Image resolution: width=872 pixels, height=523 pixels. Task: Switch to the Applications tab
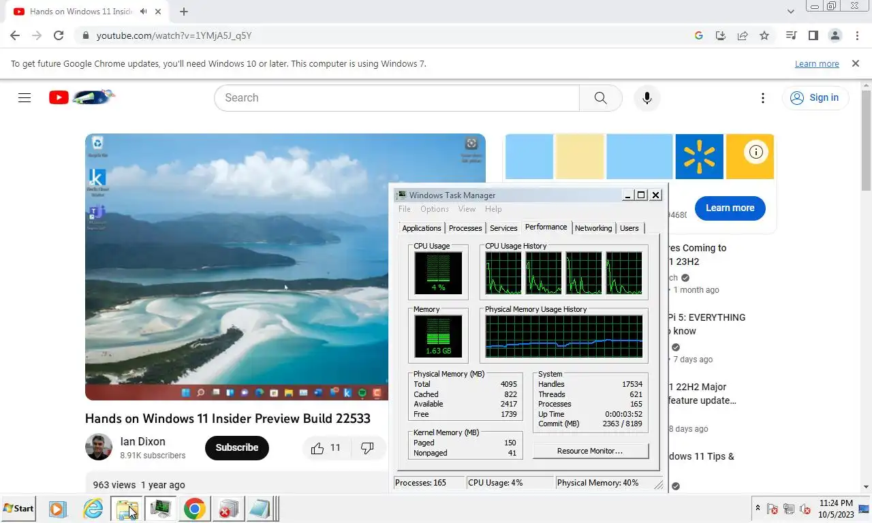coord(422,228)
